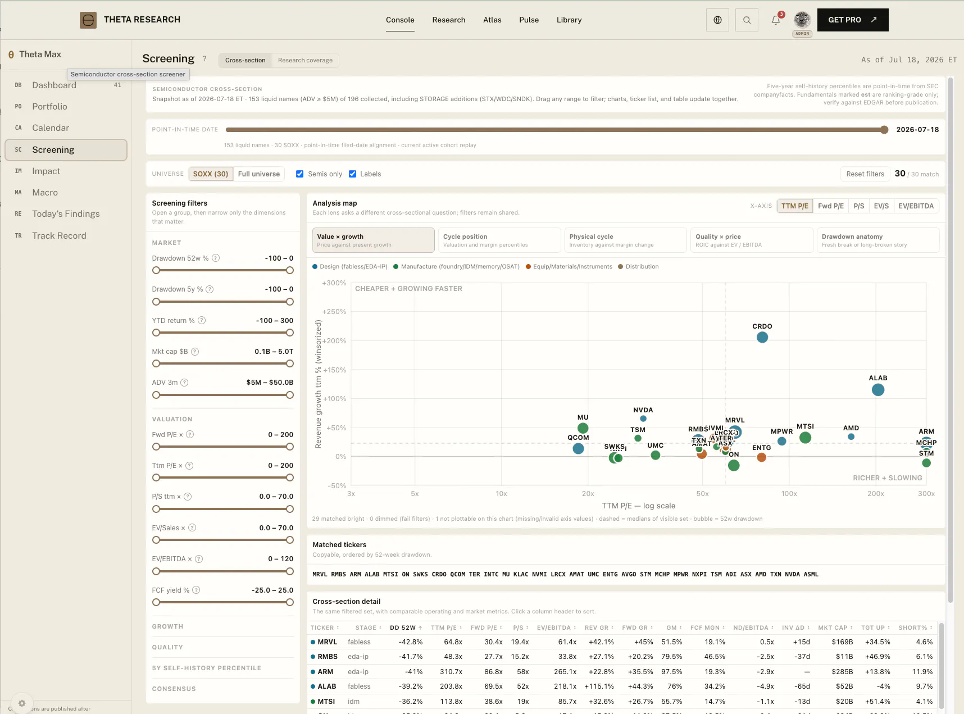964x714 pixels.
Task: Set X-axis to Fwd P/E
Action: 831,206
